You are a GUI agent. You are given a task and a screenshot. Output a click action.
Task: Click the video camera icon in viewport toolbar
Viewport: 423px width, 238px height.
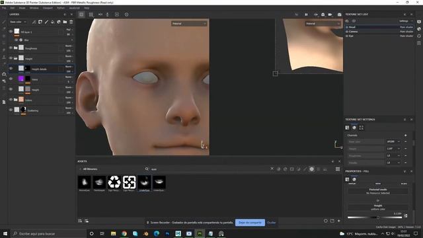click(330, 15)
